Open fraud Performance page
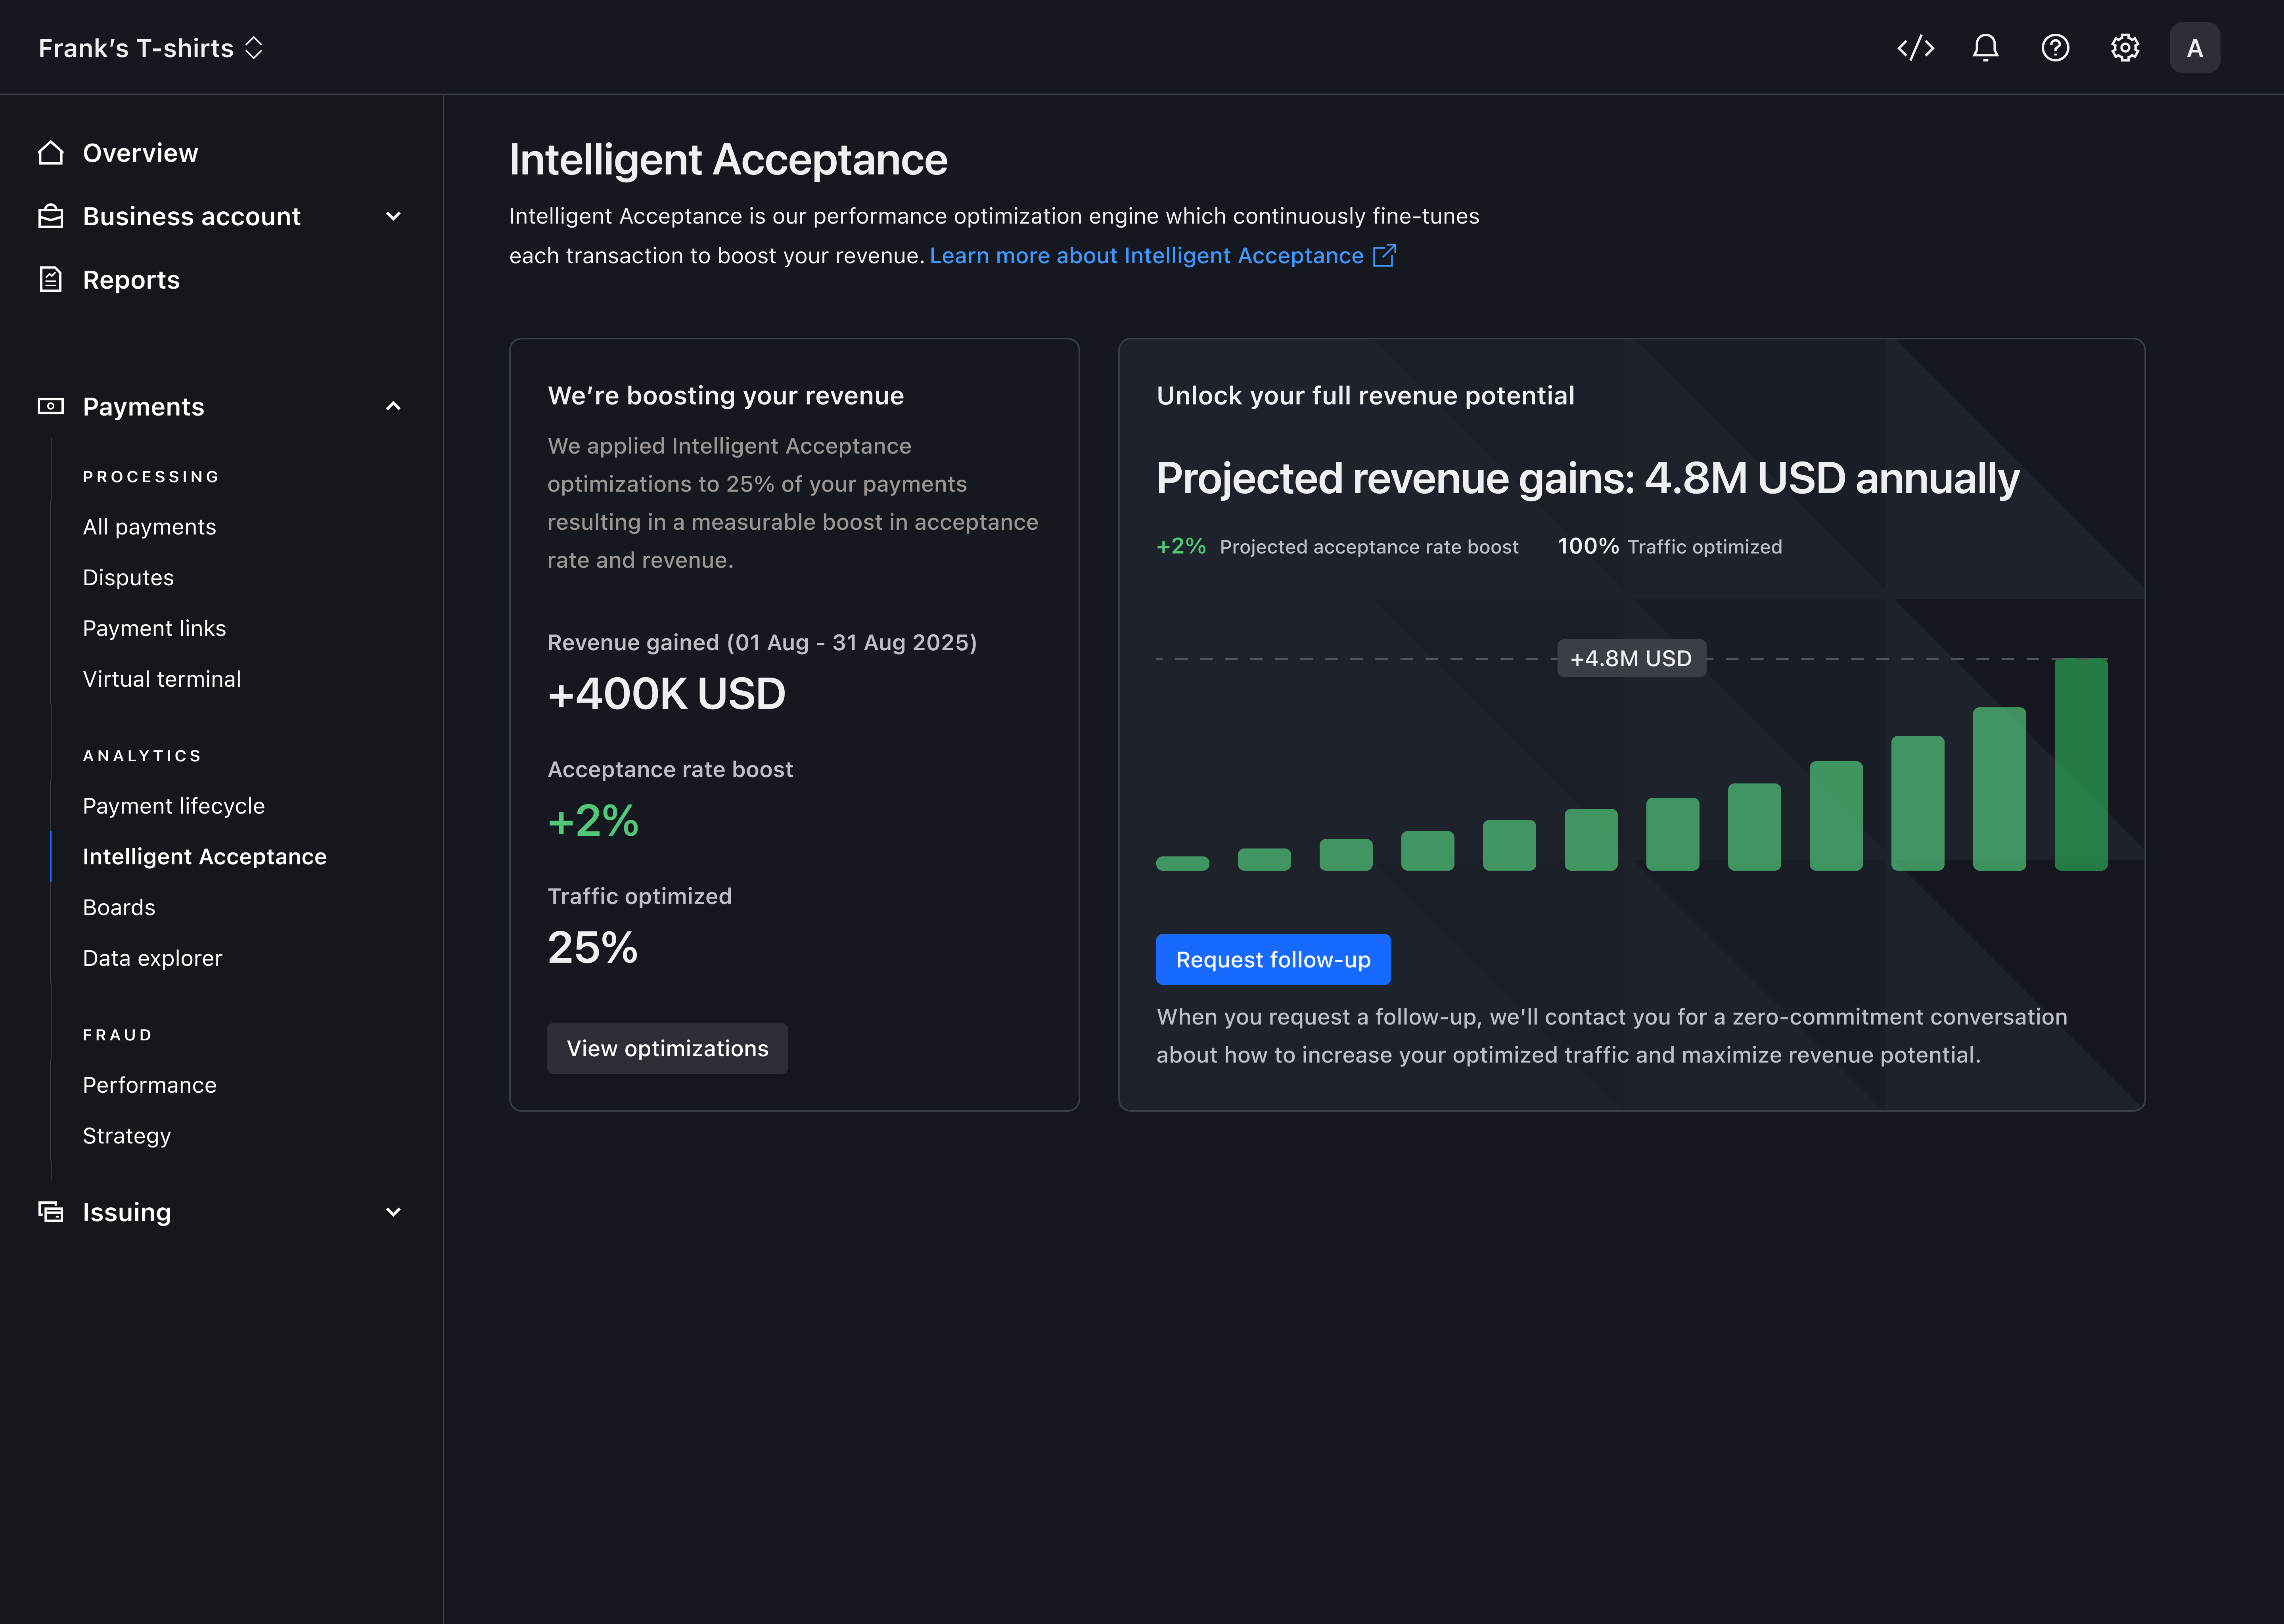 click(x=149, y=1085)
